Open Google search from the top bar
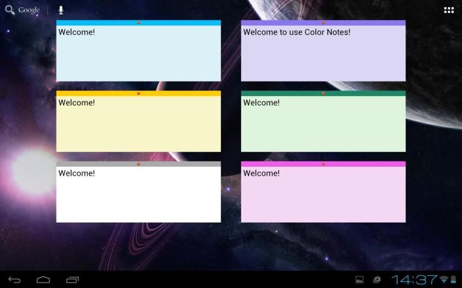Image resolution: width=462 pixels, height=288 pixels. click(x=23, y=10)
